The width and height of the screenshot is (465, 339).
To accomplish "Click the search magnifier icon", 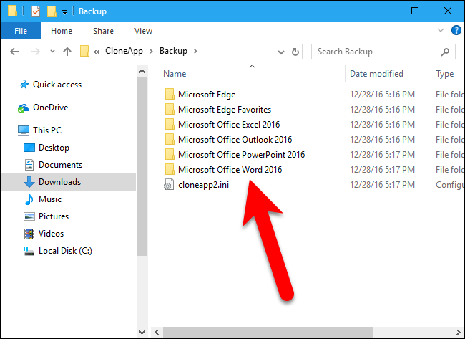I will pyautogui.click(x=445, y=52).
